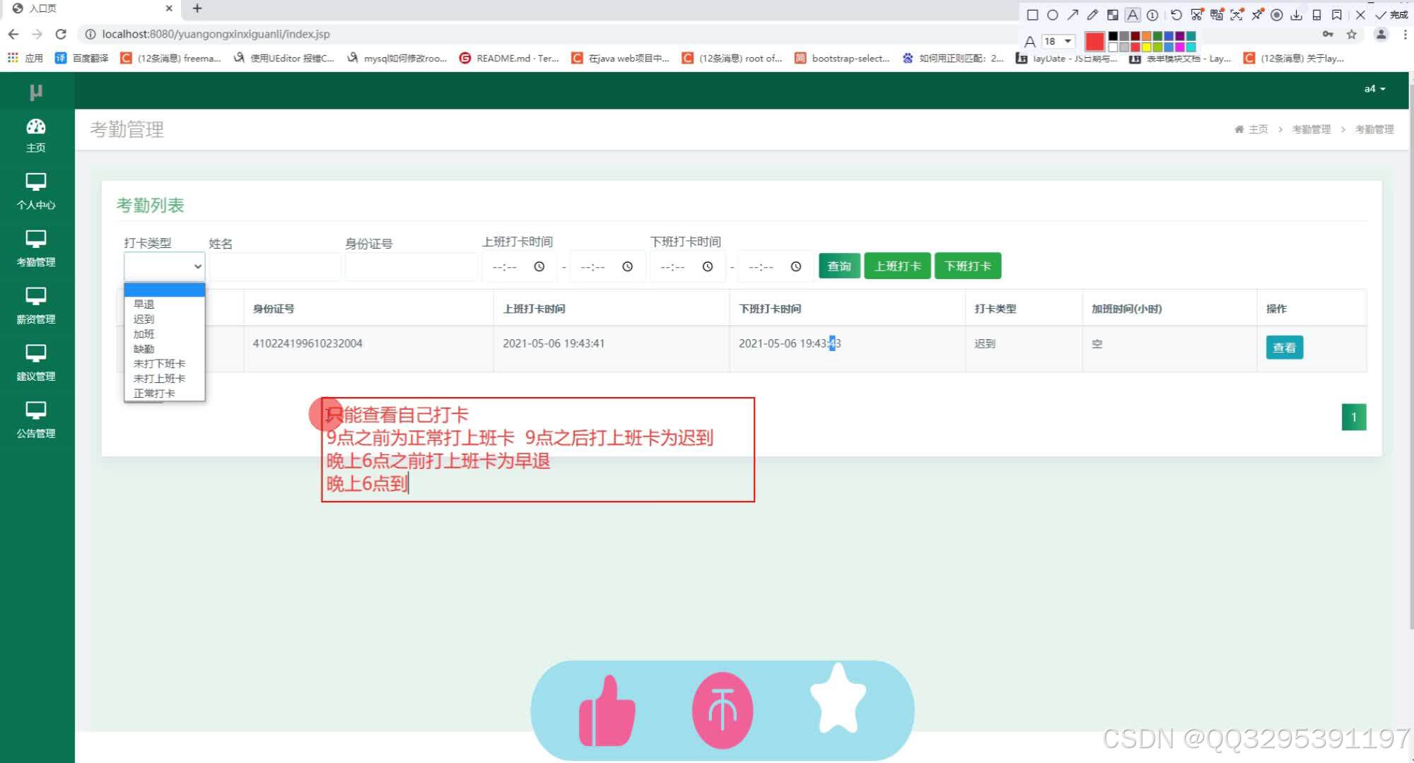1414x763 pixels.
Task: Select the arrow annotation tool
Action: click(x=1073, y=15)
